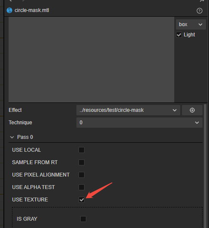Toggle the Light checkbox
Screen dimensions: 209x228
tap(179, 35)
